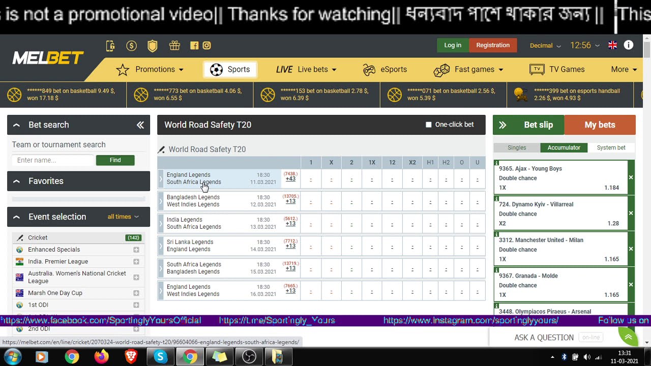Click the Enter name search field

53,161
